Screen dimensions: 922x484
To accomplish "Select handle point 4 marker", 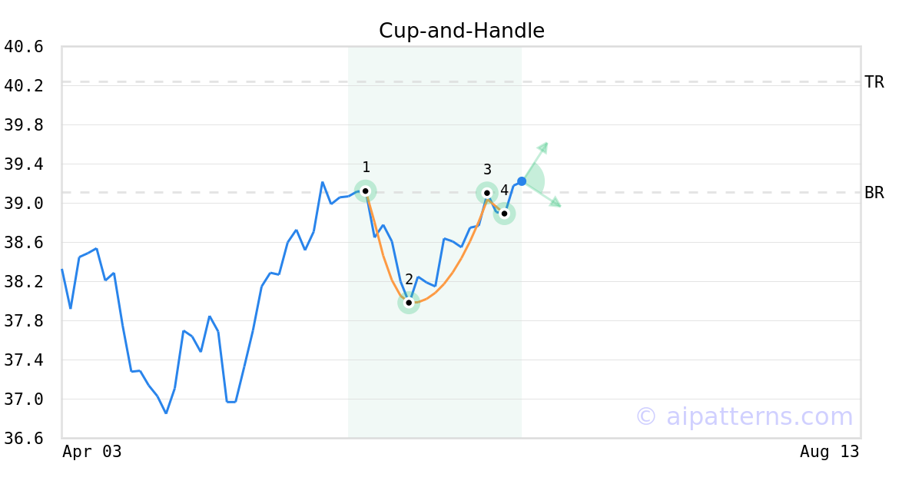I will point(504,214).
